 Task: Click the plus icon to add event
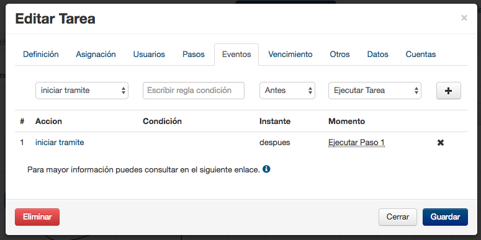[x=449, y=91]
